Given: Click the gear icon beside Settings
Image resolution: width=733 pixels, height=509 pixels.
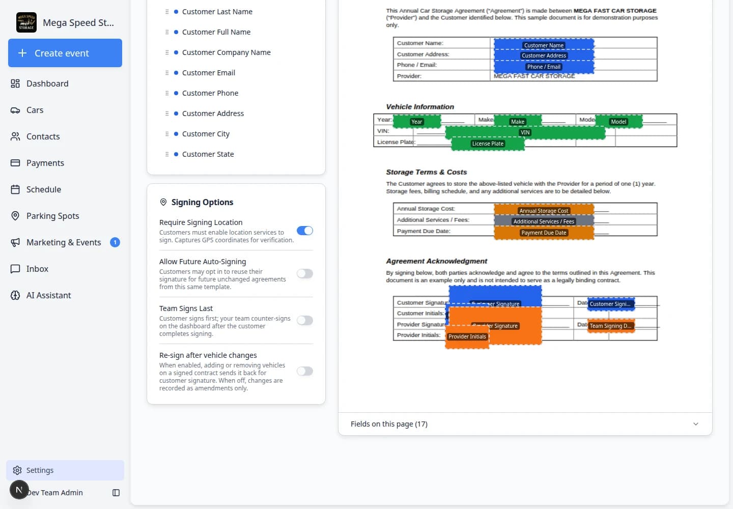Looking at the screenshot, I should (17, 470).
